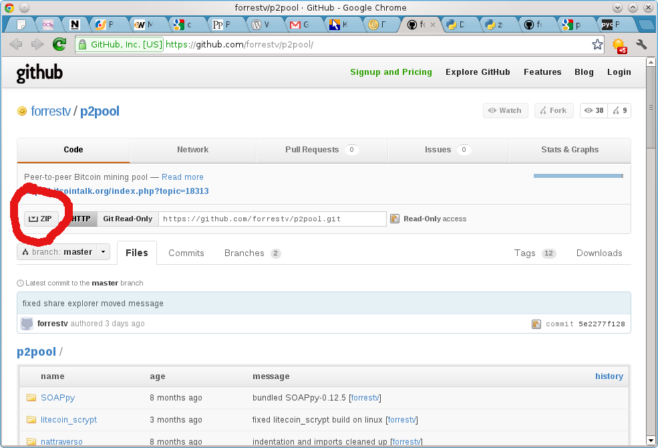Click the litecoin_scrypt folder icon
Viewport: 658px width, 448px height.
click(31, 419)
